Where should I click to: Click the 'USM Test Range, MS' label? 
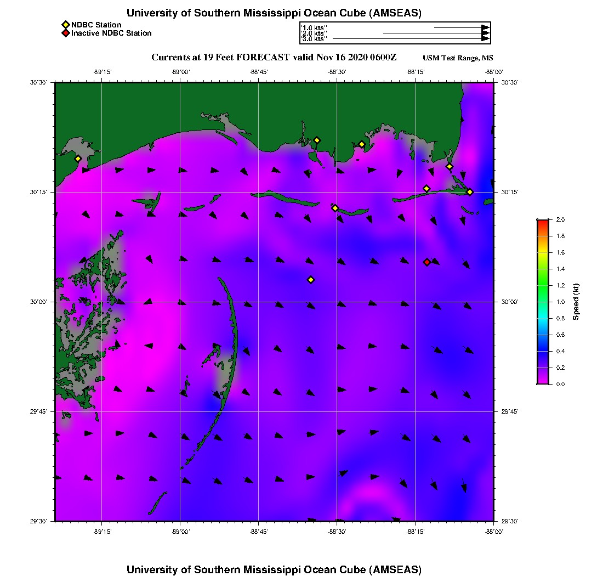pos(458,58)
